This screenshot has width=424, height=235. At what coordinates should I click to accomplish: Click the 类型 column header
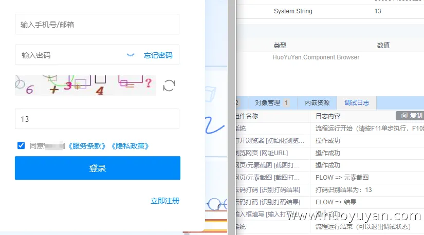(280, 45)
